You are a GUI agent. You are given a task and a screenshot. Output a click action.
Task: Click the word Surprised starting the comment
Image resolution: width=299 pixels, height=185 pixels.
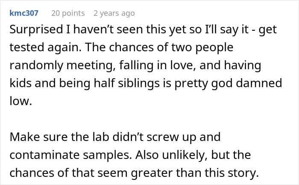(x=36, y=29)
